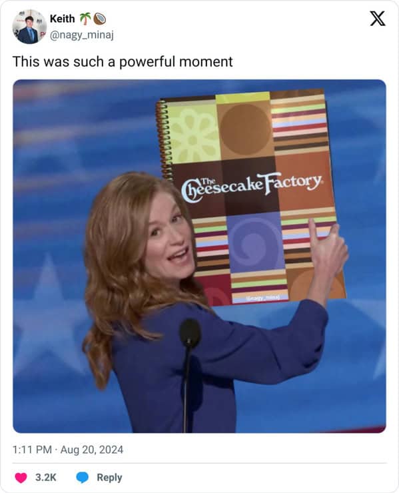Click the menu's spiral binding
Screen dimensions: 399x493
pyautogui.click(x=163, y=140)
